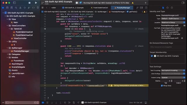Viewport: 187px width, 105px height.
Task: Click the Indent width stepper
Action: coord(184,81)
